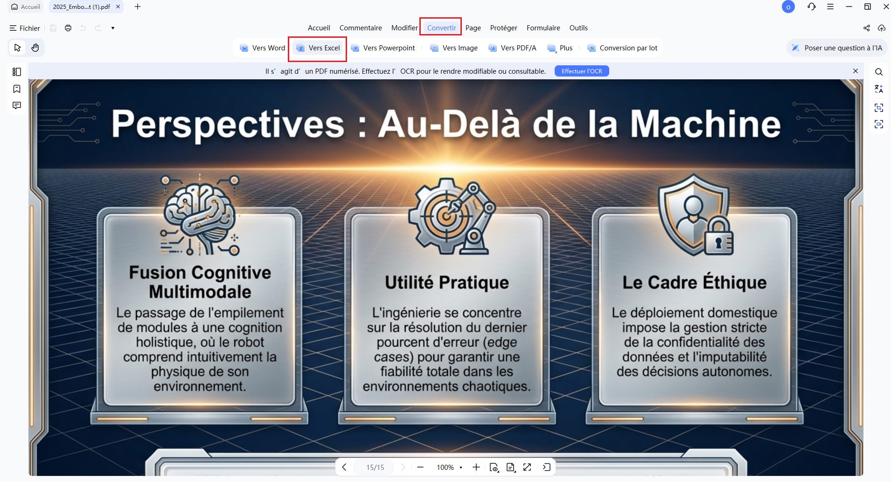Close the 2025_Embo...t (1).pdf tab
Screen dimensions: 891x482
[x=118, y=7]
